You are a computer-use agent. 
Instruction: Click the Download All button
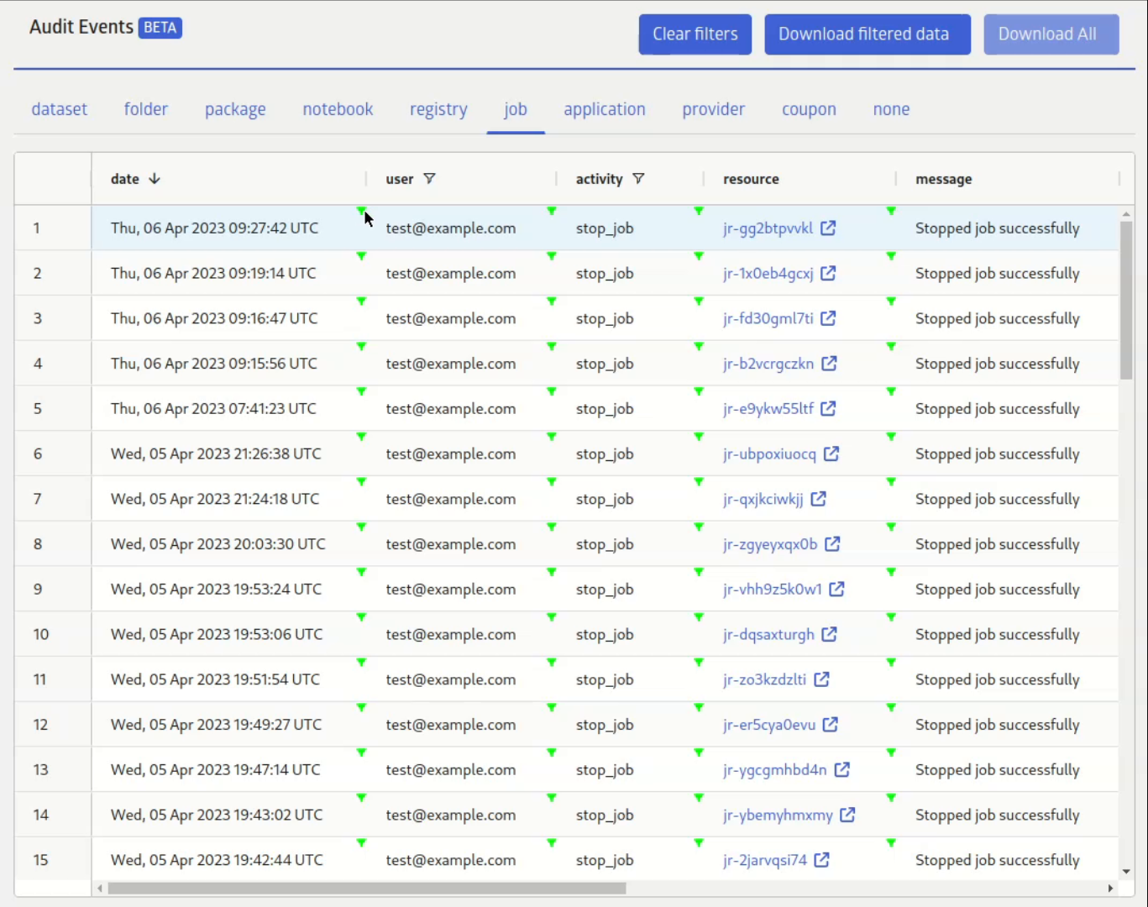pos(1051,34)
